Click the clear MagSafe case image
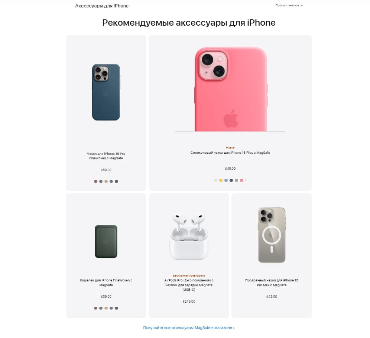370x338 pixels. (272, 235)
